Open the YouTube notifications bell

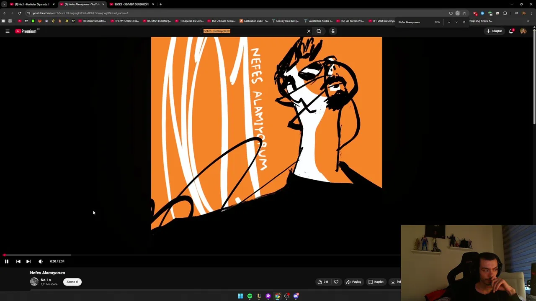[511, 31]
